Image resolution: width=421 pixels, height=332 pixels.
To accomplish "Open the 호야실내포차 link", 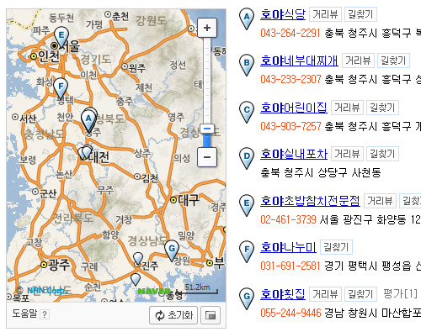I will [x=294, y=154].
